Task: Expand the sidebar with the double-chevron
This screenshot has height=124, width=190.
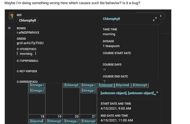Action: click(x=9, y=28)
